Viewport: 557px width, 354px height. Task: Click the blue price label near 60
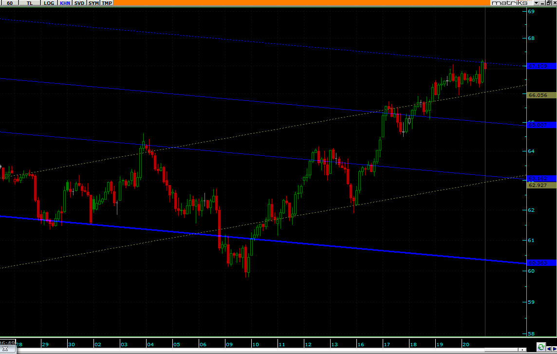point(538,263)
